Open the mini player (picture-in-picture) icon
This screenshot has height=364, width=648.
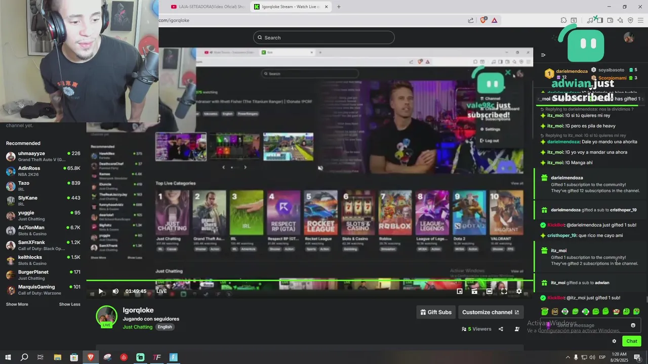[x=460, y=291]
